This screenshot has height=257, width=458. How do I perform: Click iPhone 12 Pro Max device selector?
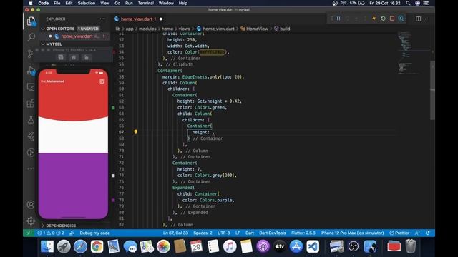[352, 233]
